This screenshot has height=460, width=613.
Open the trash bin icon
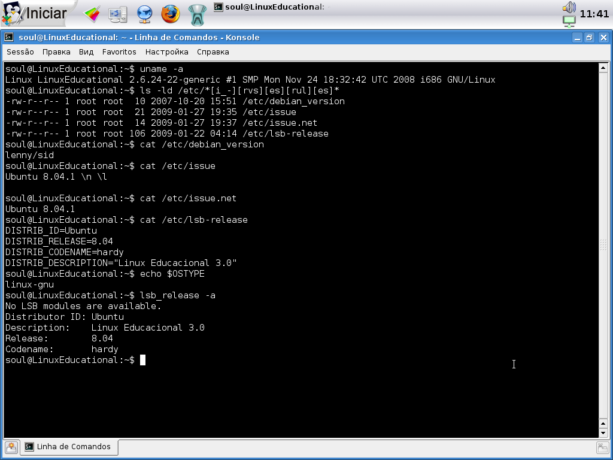point(198,15)
